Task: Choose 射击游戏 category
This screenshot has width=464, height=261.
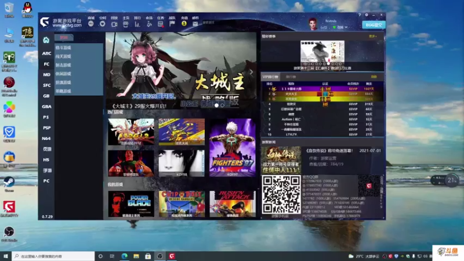Action: (63, 65)
